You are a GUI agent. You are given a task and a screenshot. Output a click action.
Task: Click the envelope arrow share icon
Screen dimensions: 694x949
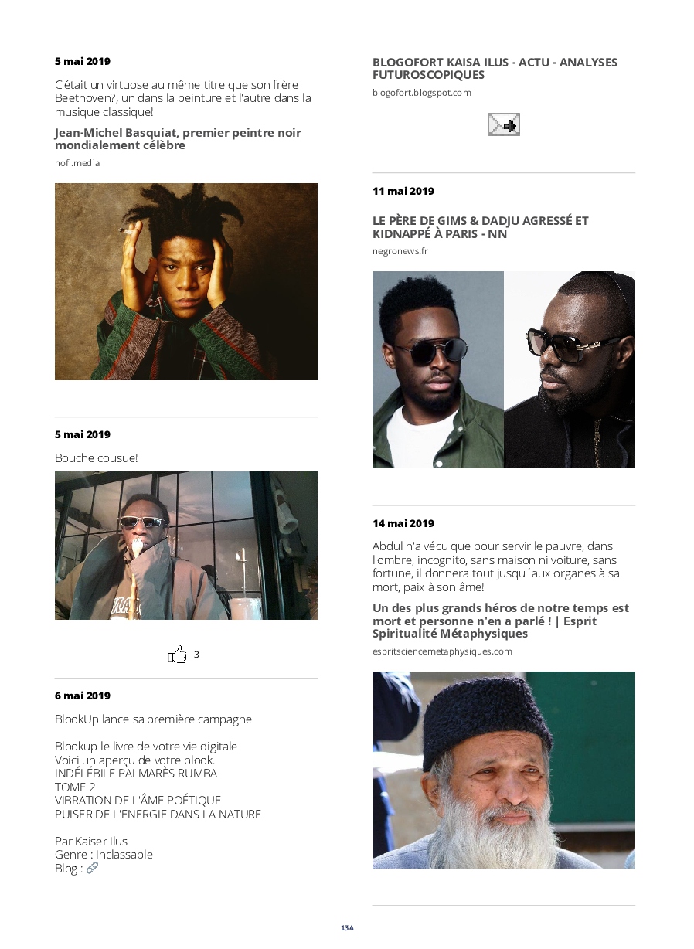click(503, 124)
